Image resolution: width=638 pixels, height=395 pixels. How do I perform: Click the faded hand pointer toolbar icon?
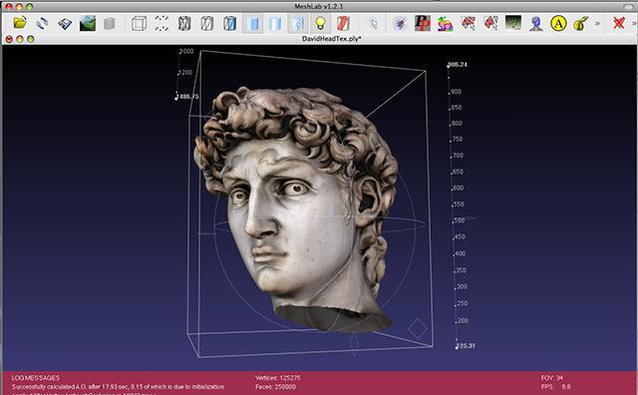click(x=373, y=23)
